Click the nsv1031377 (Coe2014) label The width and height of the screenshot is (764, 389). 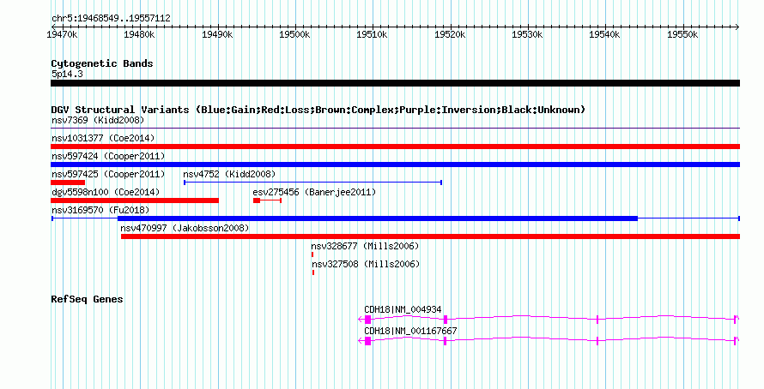103,138
